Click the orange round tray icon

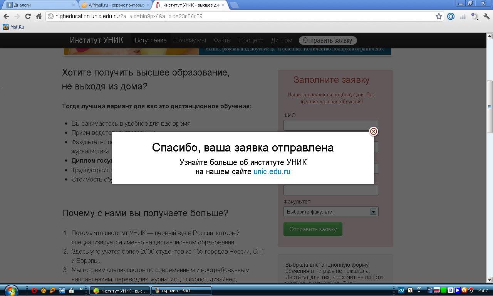coord(464,290)
